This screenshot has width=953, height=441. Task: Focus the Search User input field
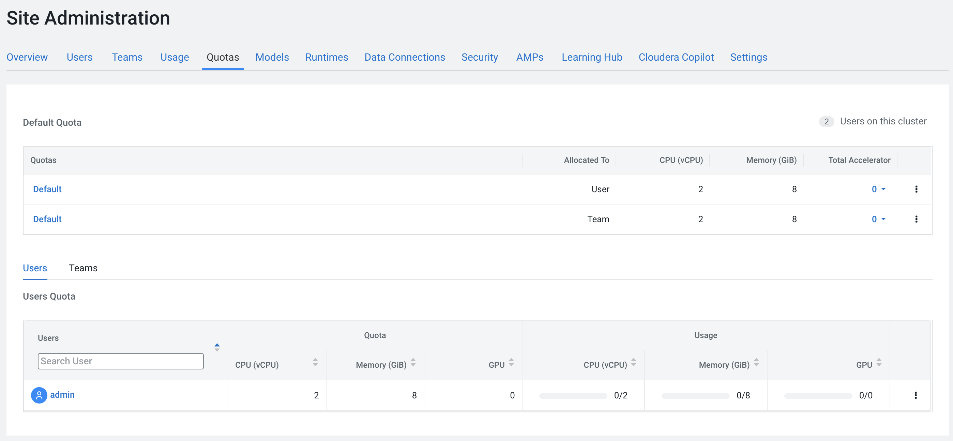coord(120,361)
